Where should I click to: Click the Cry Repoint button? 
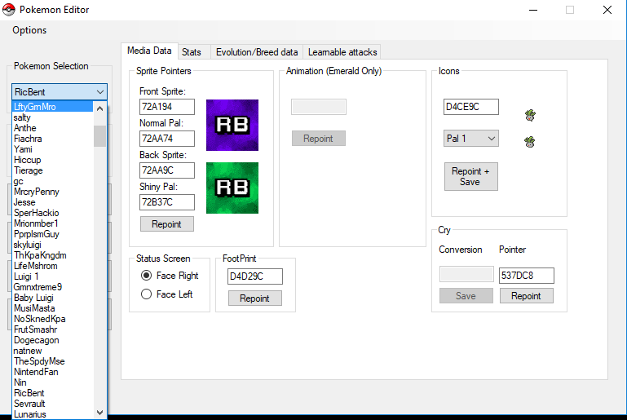point(526,296)
